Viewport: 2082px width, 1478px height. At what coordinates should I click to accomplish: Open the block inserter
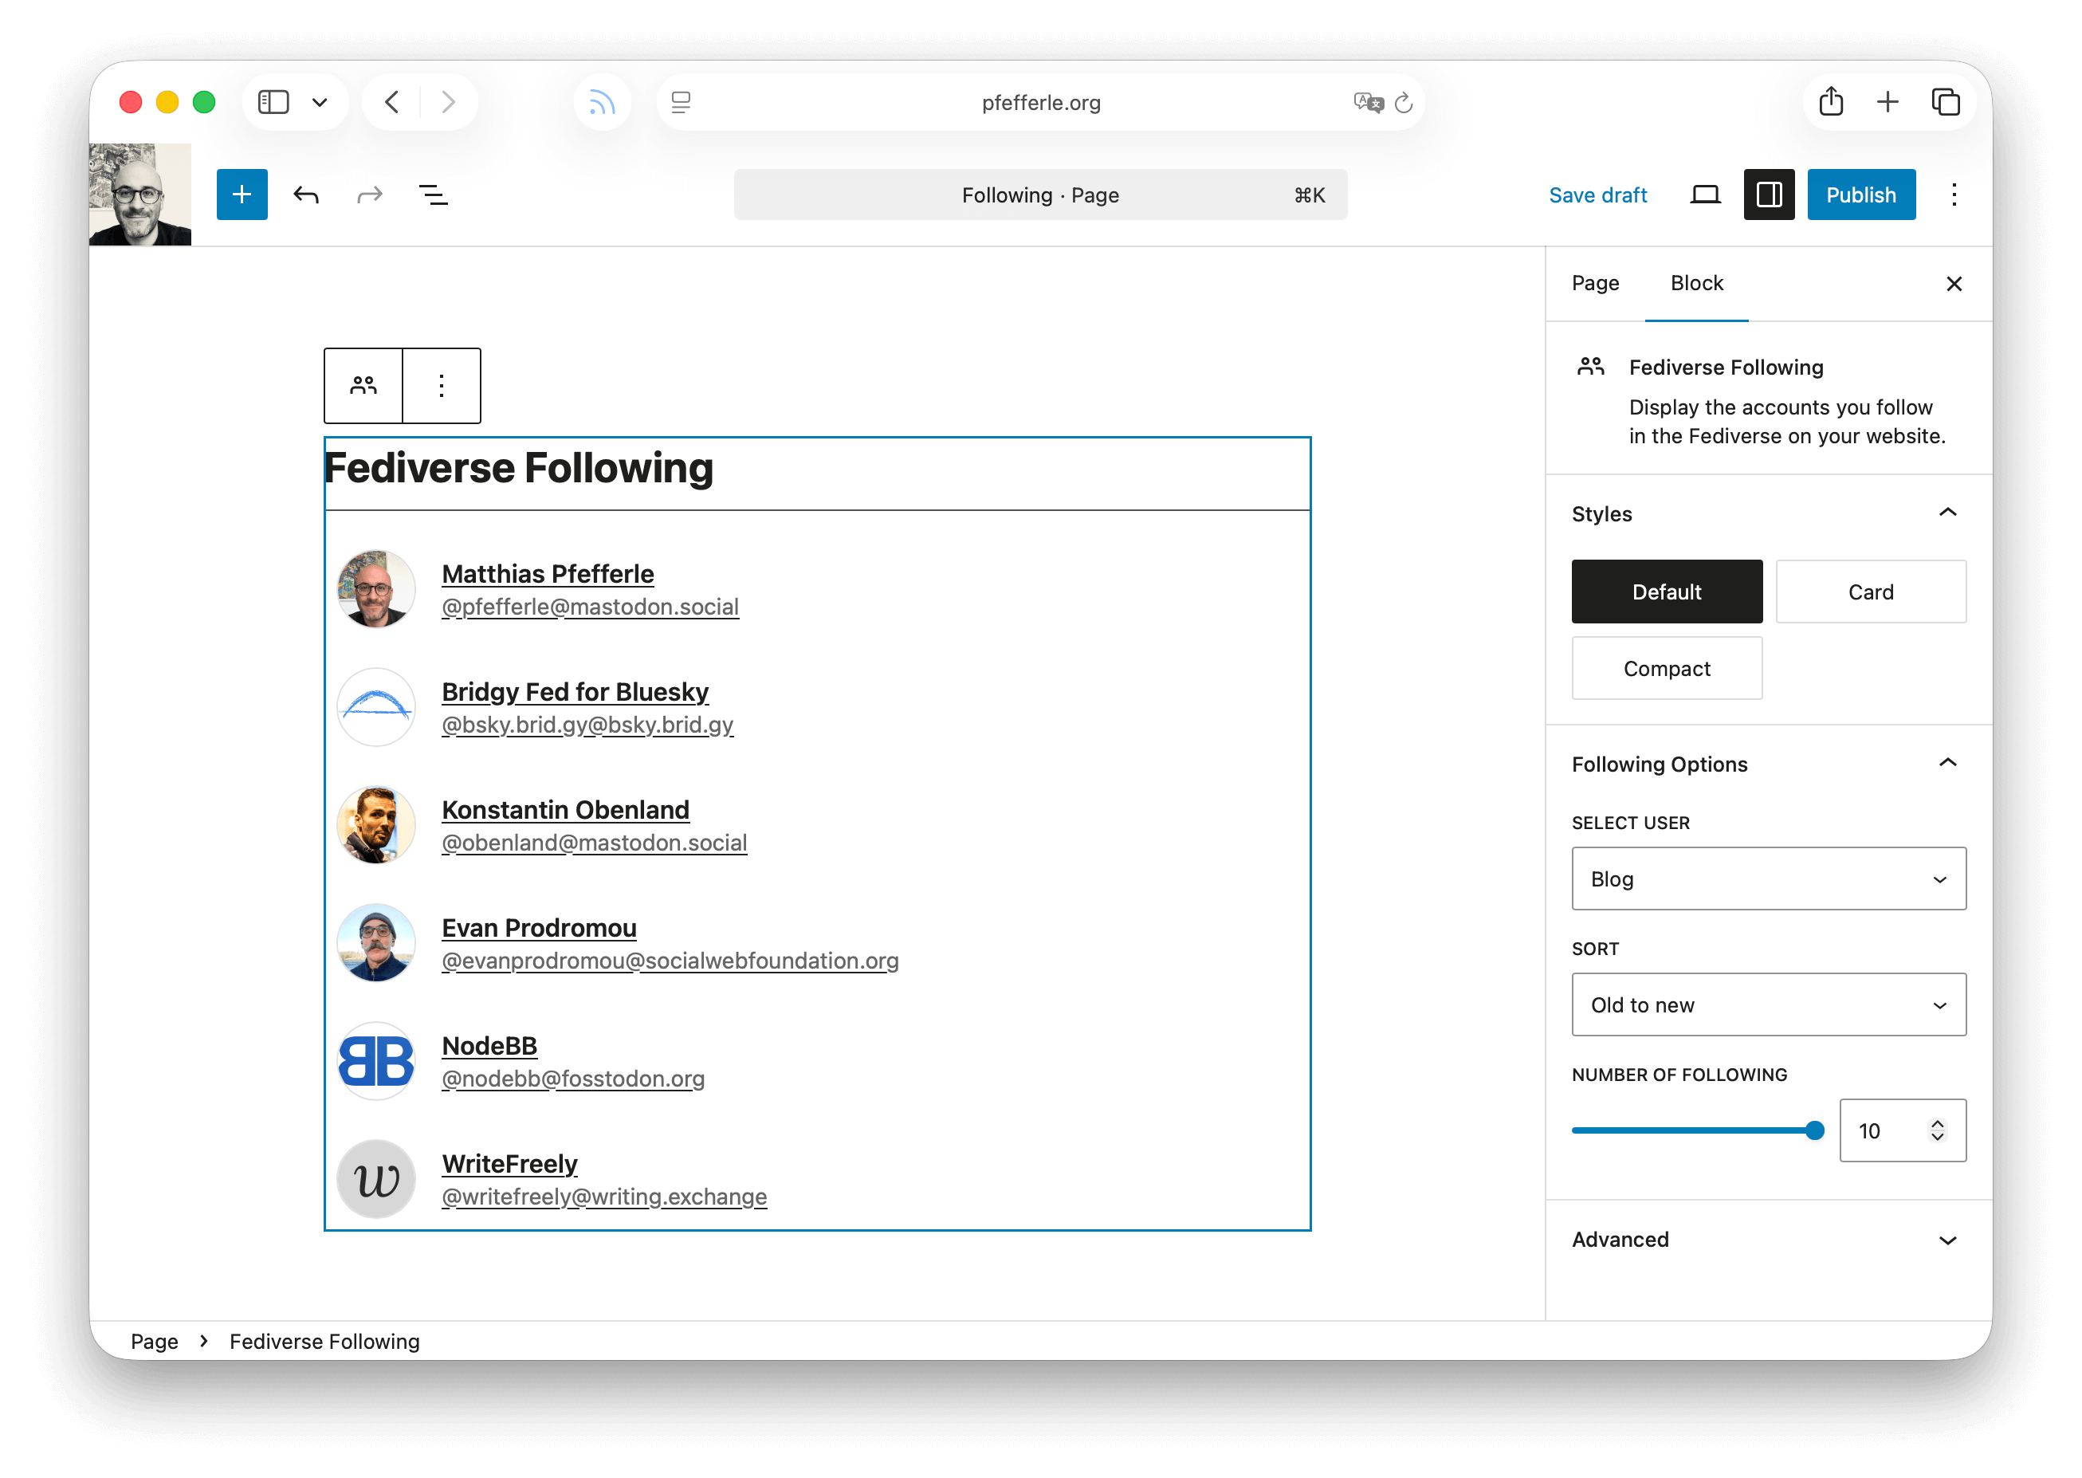[x=242, y=194]
